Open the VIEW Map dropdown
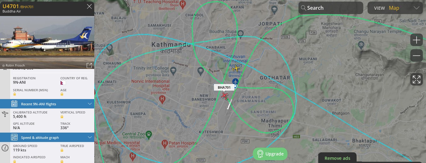 point(396,8)
